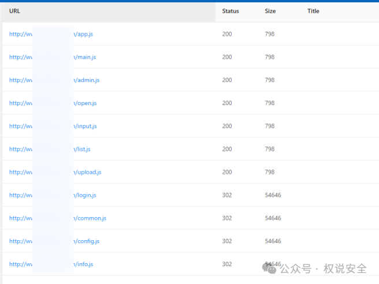Select status 200 in app.js row

pyautogui.click(x=227, y=34)
